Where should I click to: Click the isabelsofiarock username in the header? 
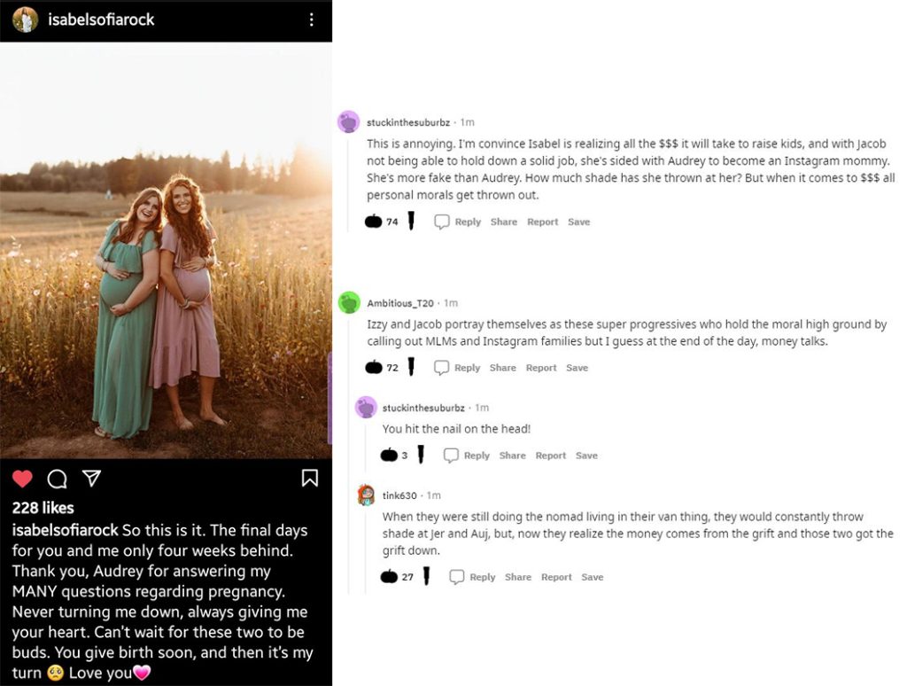tap(101, 19)
